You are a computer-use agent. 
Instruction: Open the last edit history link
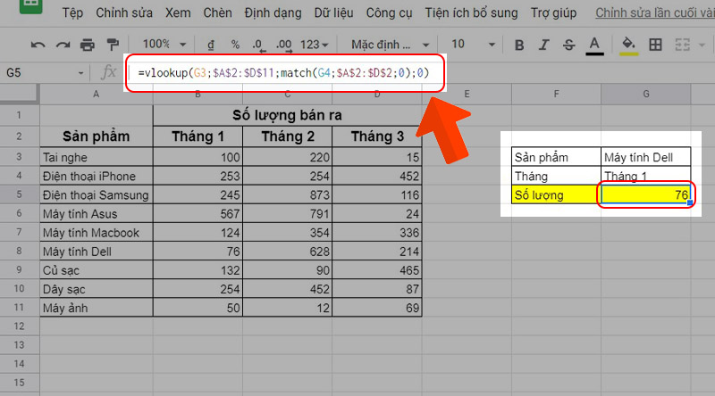click(655, 12)
